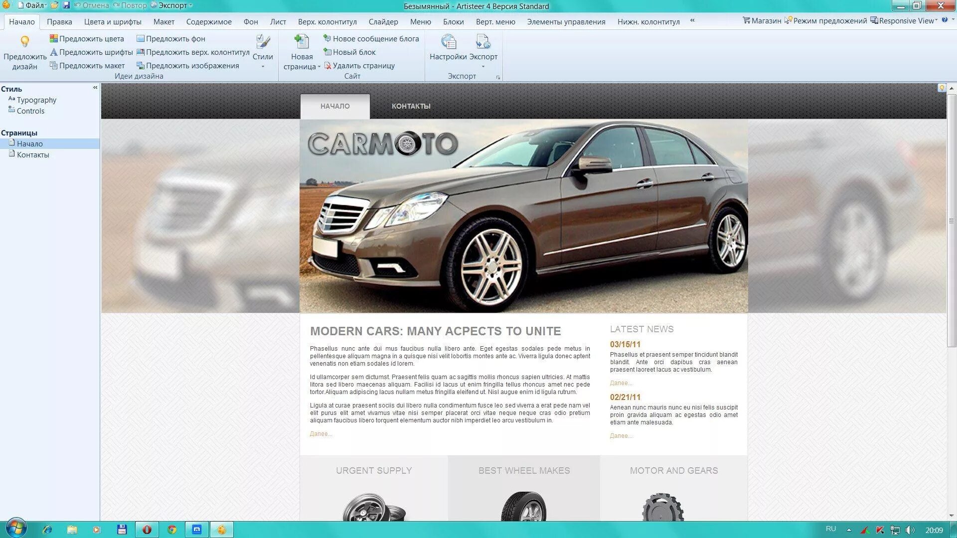Screen dimensions: 957x538
Task: Expand the ribbon Экспорт dropdown arrow
Action: (483, 67)
